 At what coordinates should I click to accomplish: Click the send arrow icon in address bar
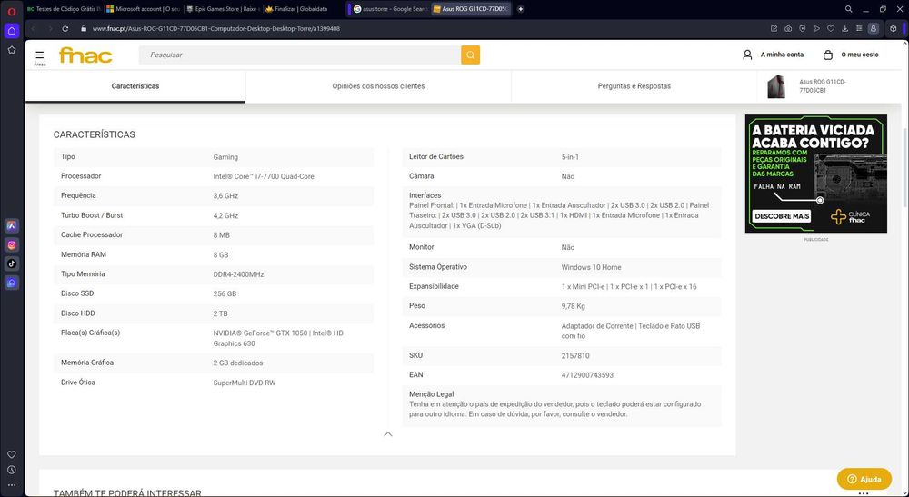[x=816, y=28]
